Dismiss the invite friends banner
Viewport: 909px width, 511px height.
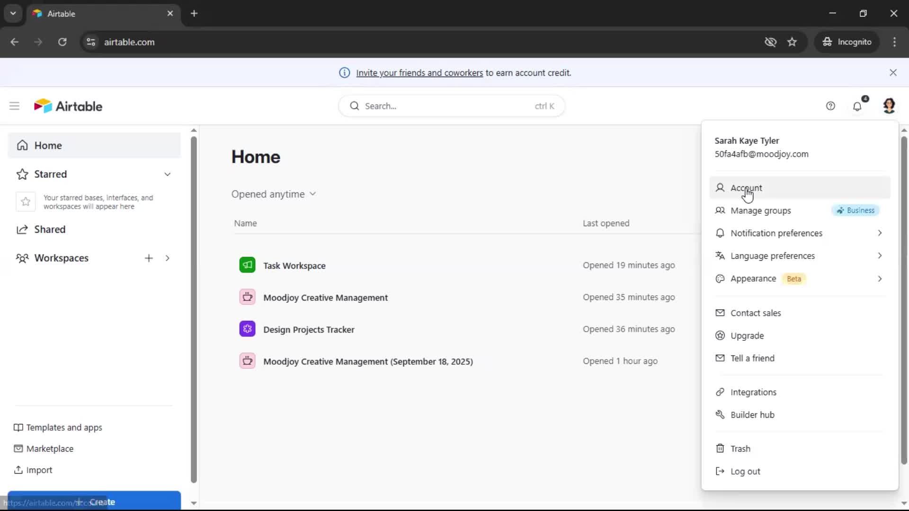[893, 72]
